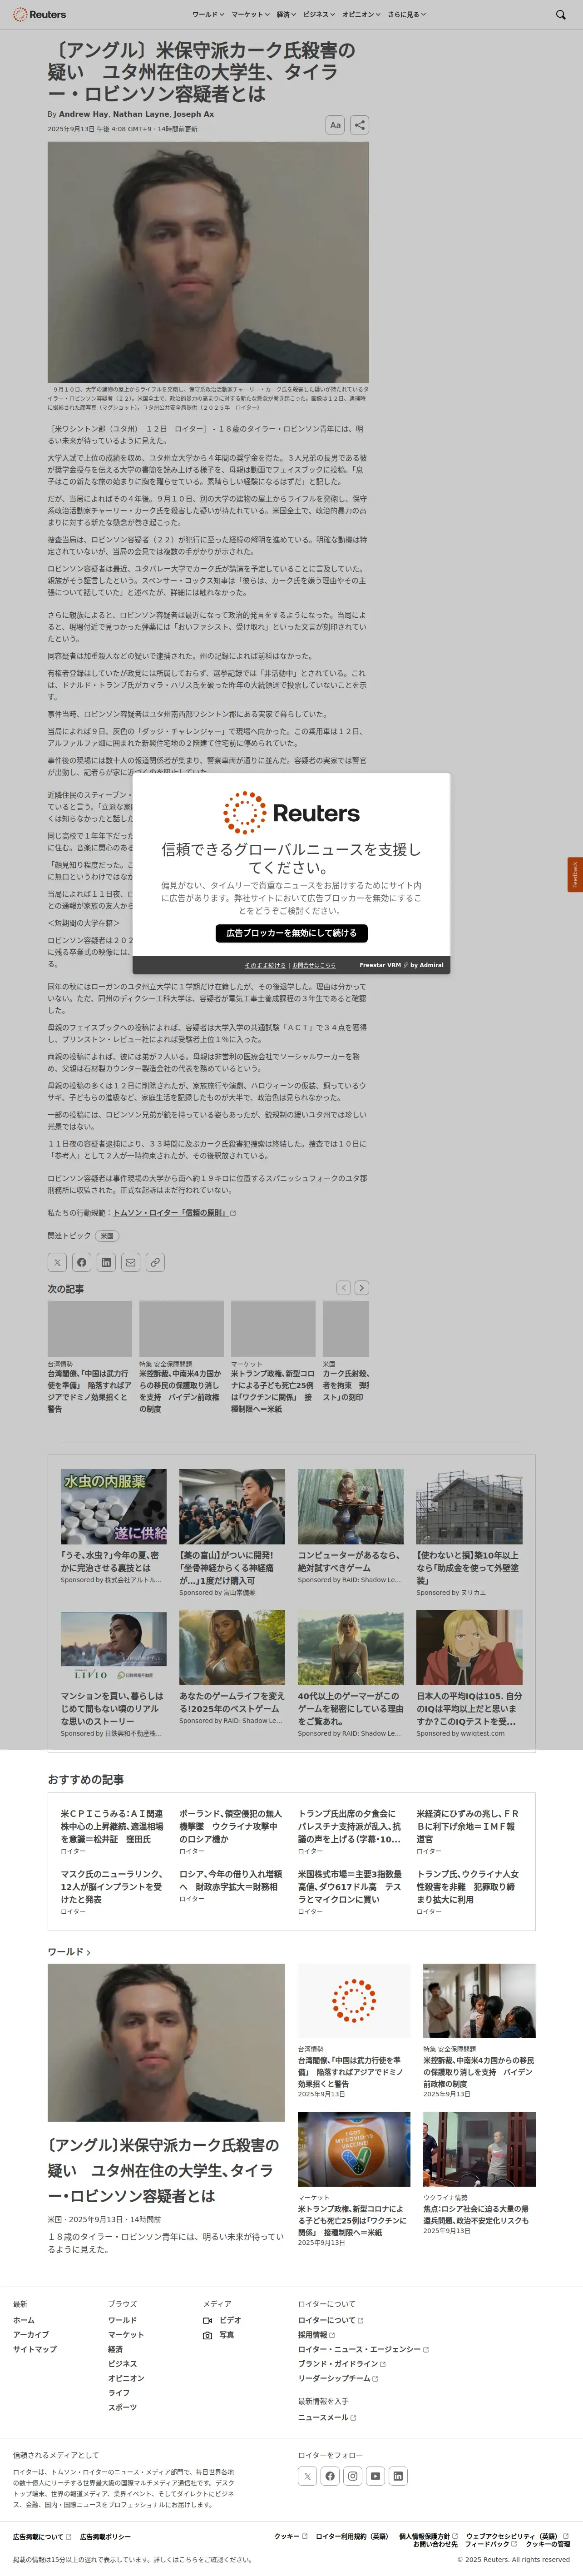Expand the 経済 menu in the top navigation
The image size is (583, 2576).
pos(286,15)
